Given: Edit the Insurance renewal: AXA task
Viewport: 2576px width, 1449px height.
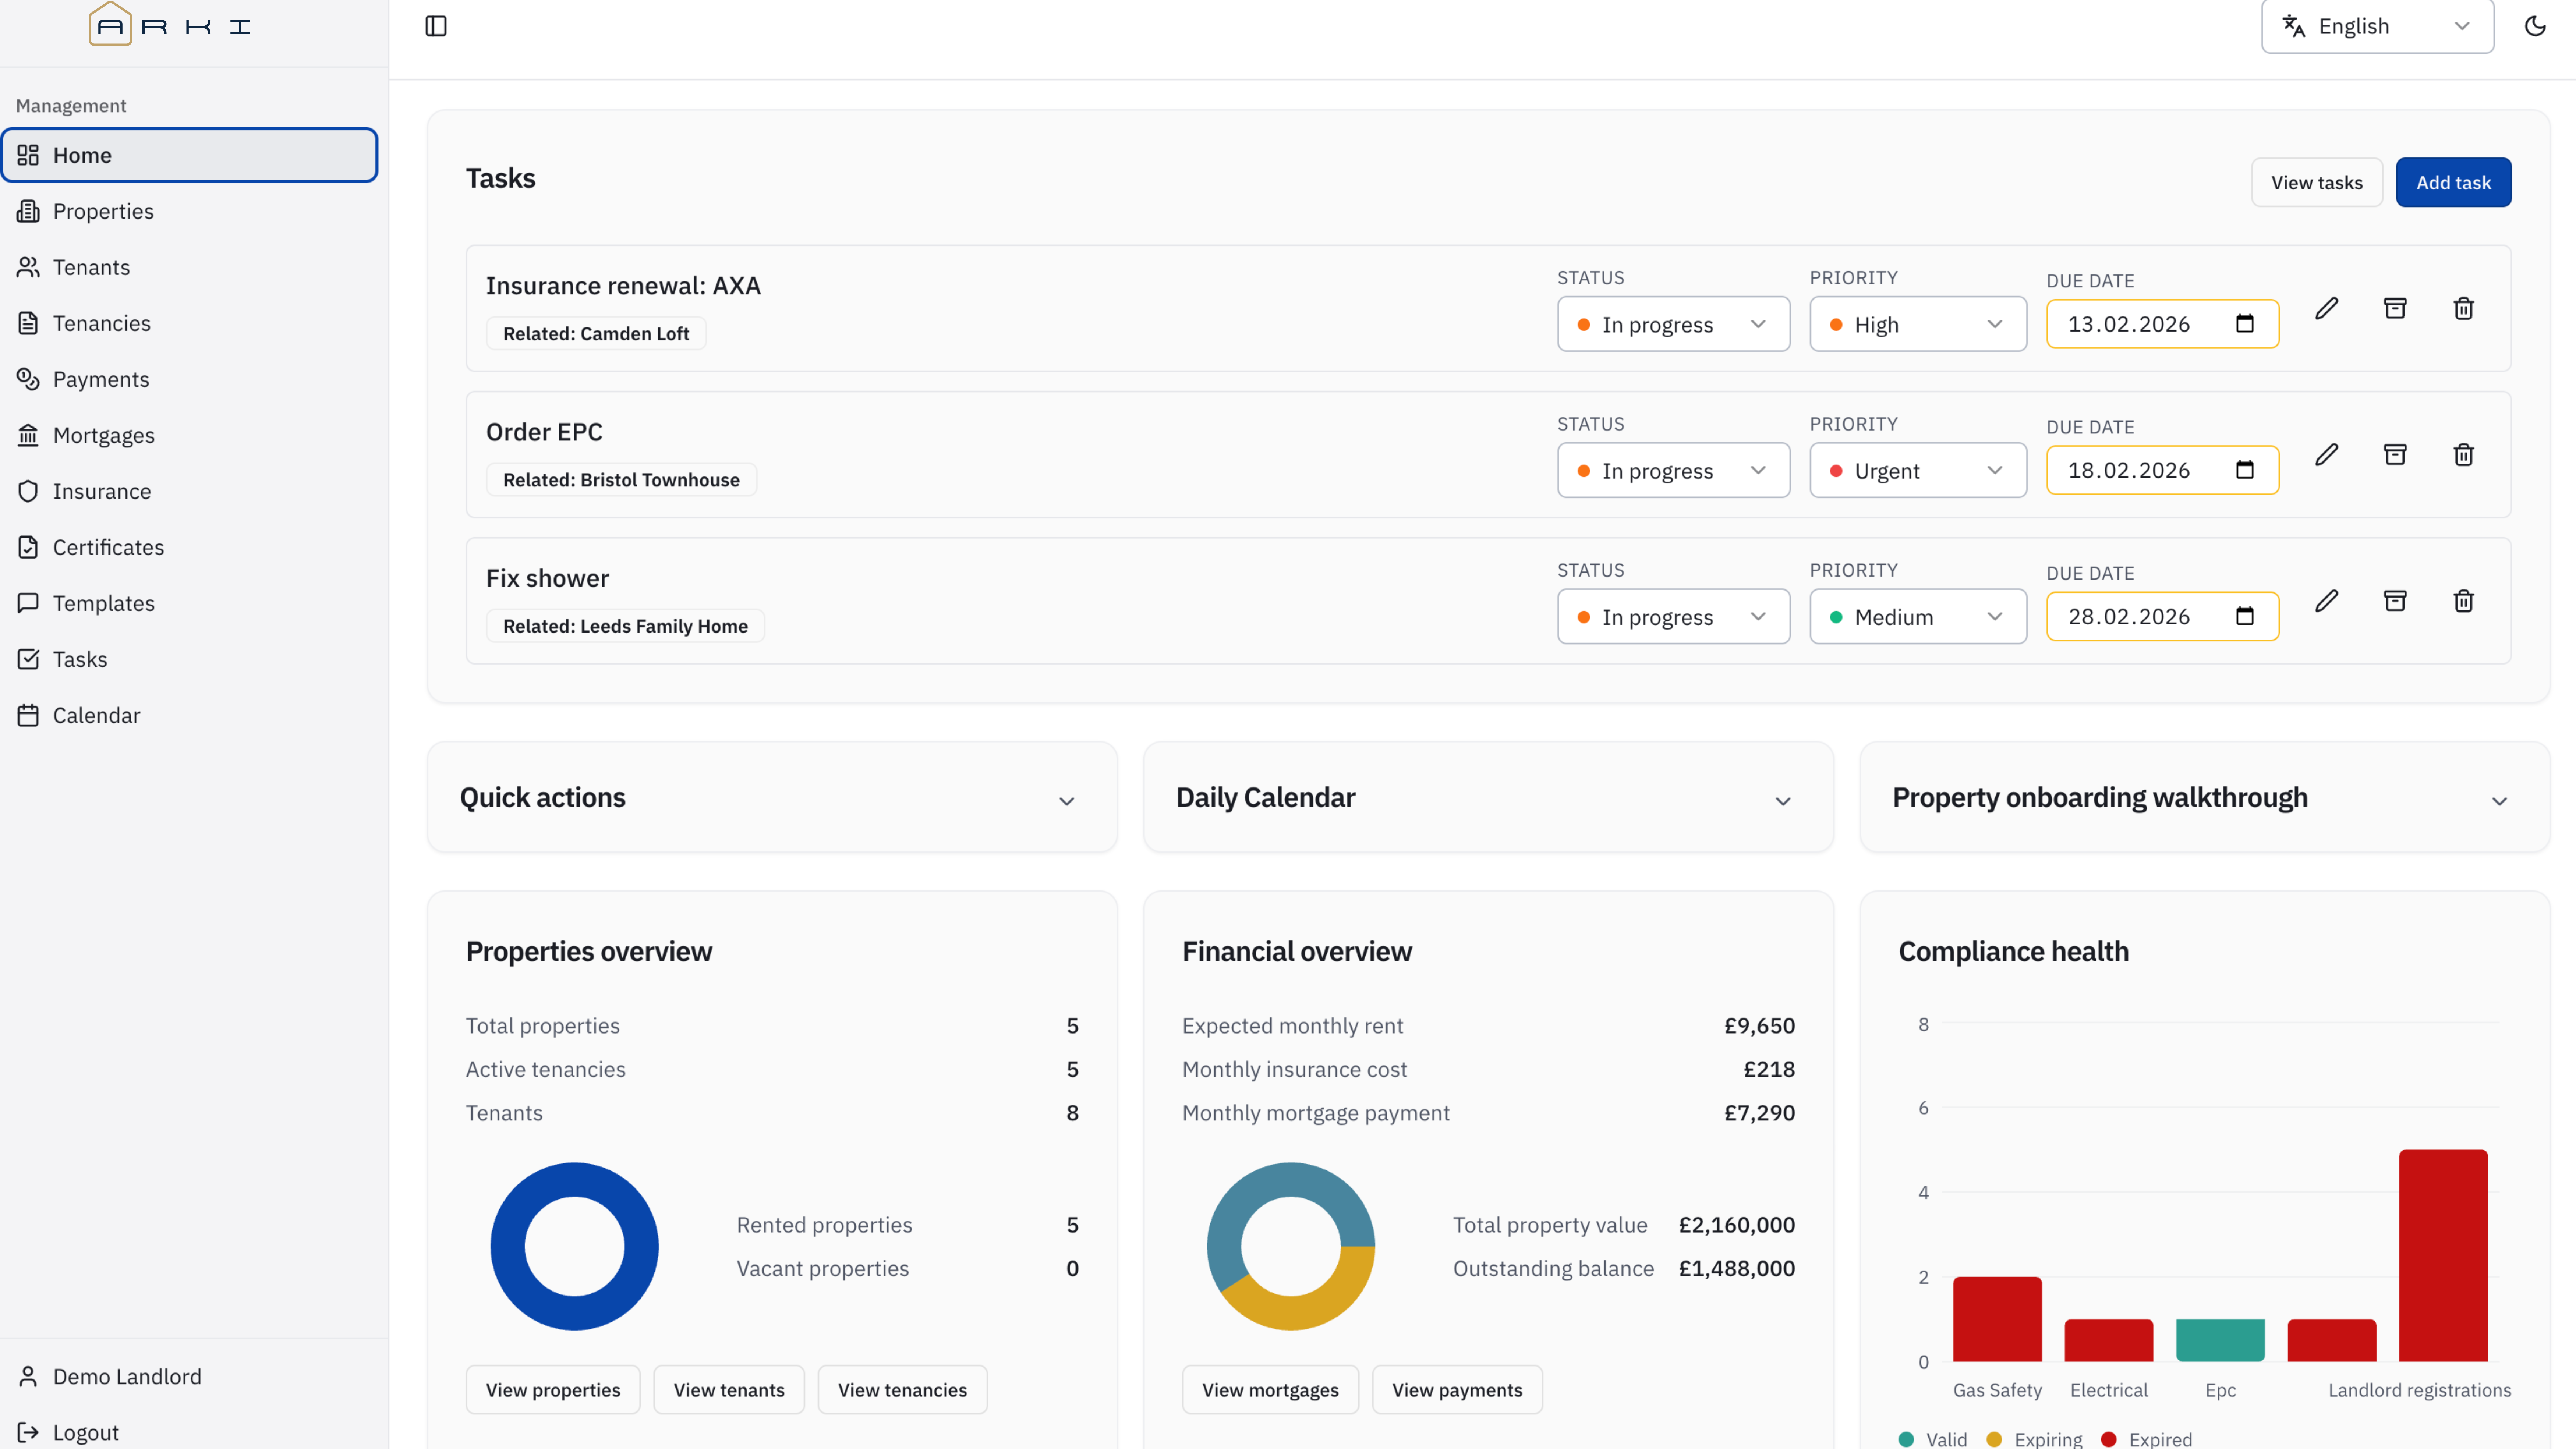Looking at the screenshot, I should 2327,308.
